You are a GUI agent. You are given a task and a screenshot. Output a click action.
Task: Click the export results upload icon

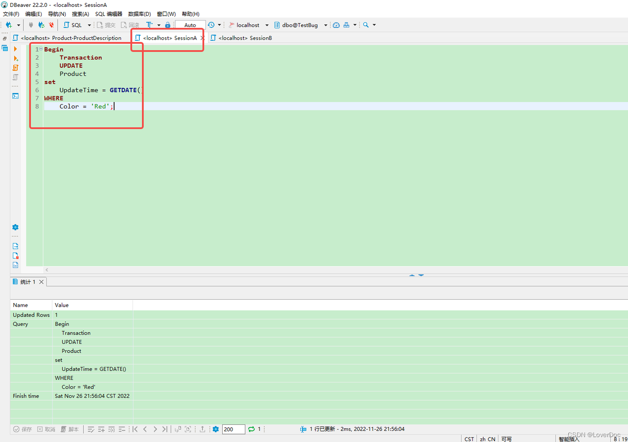pyautogui.click(x=202, y=429)
